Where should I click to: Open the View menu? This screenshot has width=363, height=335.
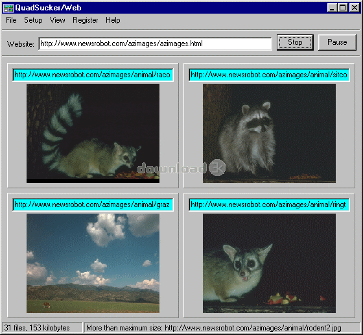click(x=57, y=20)
